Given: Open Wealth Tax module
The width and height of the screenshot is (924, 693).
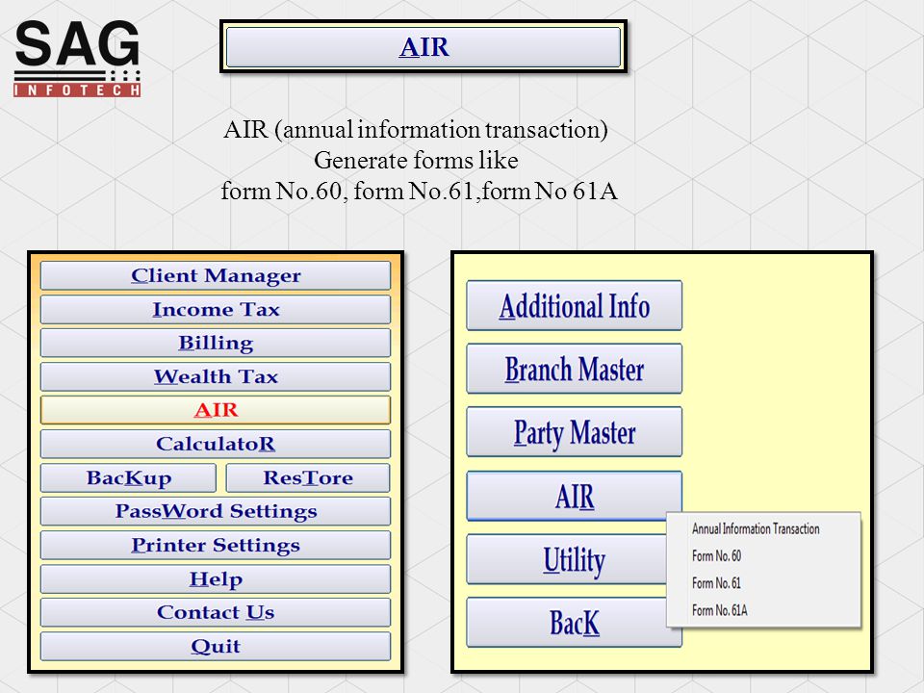Looking at the screenshot, I should pos(215,376).
